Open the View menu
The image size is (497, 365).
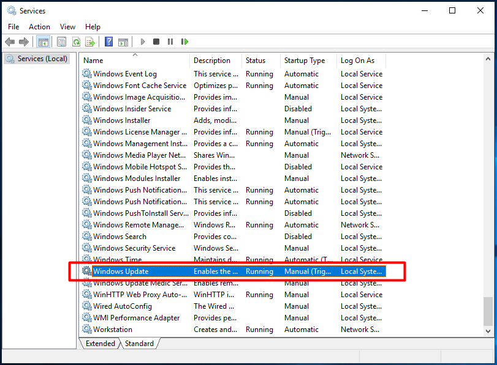(67, 26)
